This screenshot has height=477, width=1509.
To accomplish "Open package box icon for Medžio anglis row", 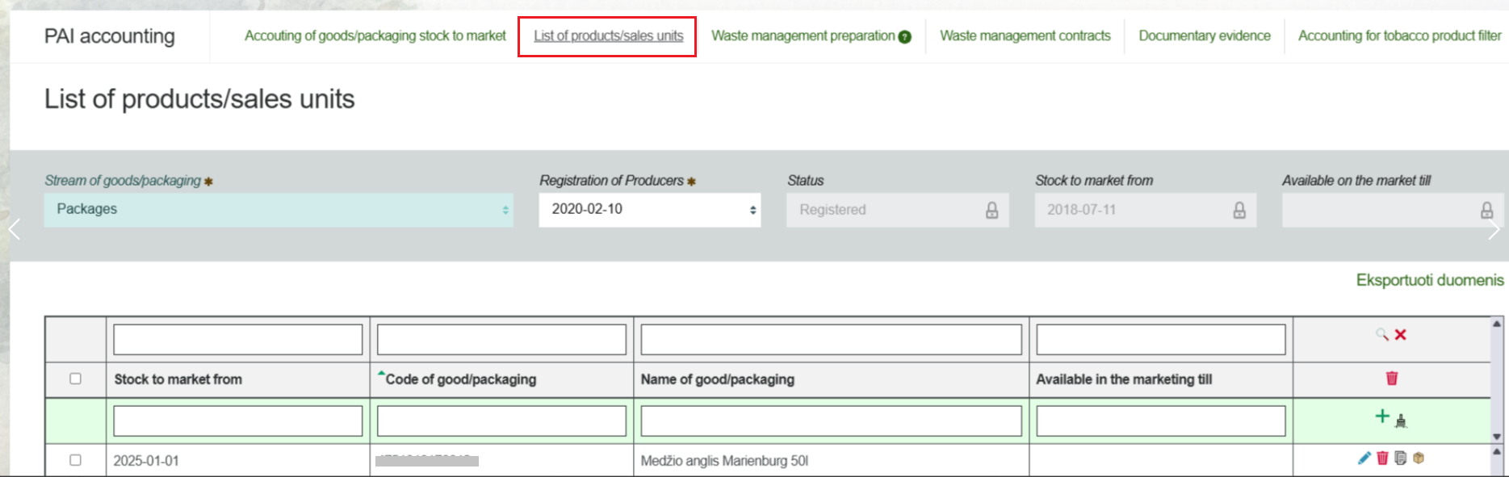I will pos(1419,458).
